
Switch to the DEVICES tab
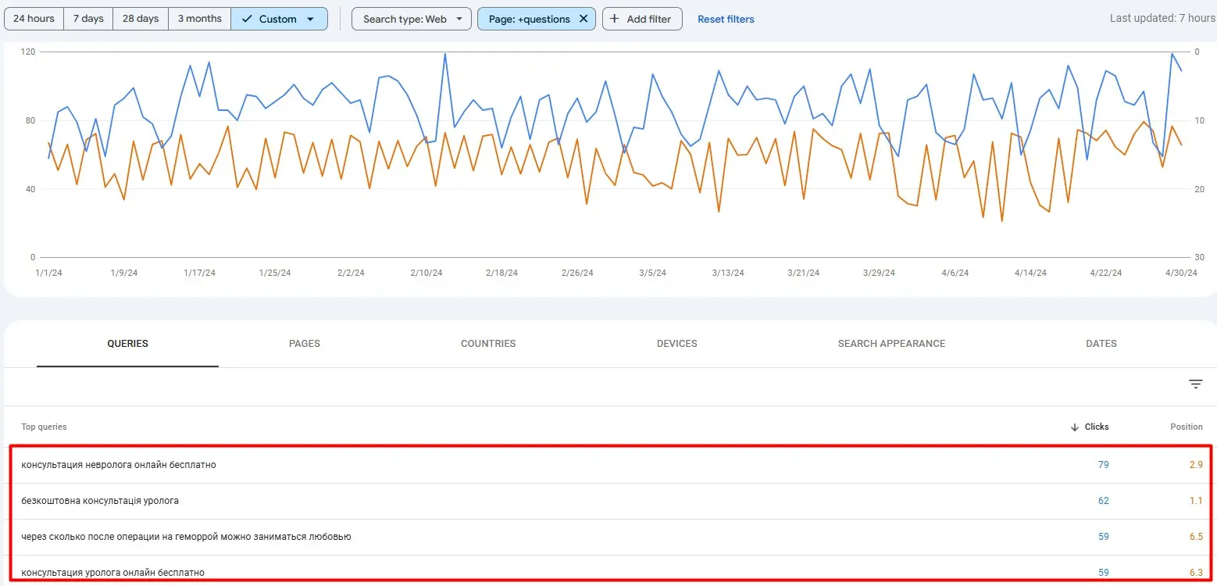(677, 344)
